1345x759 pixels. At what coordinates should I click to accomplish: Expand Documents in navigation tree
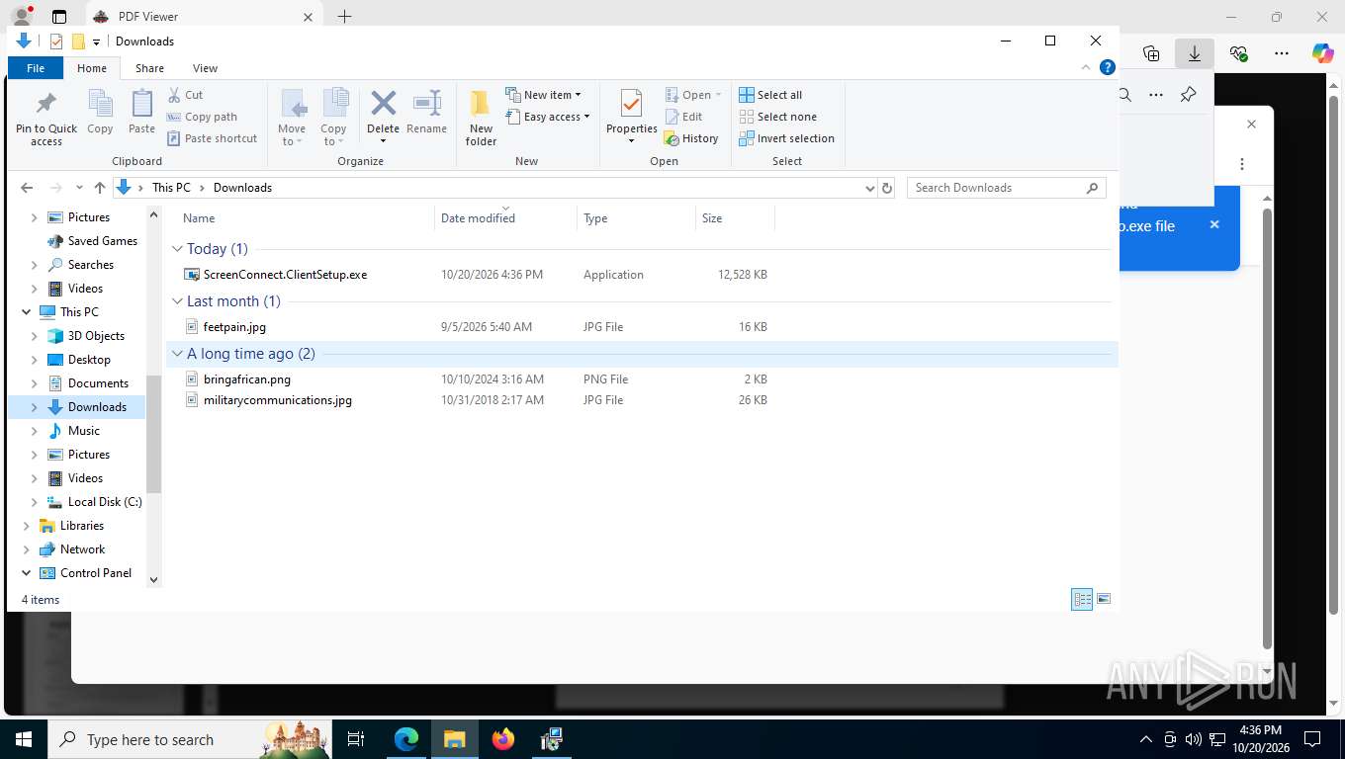(35, 383)
